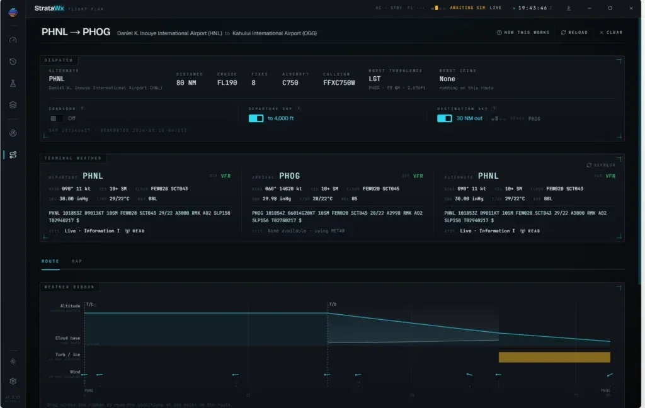
Task: Open the lab flask sidebar icon
Action: tap(13, 84)
